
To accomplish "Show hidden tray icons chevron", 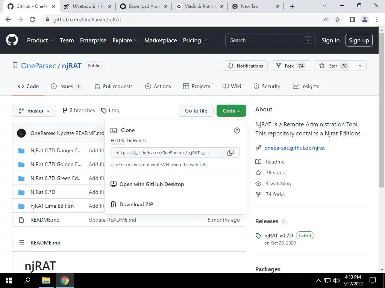I will [x=318, y=280].
